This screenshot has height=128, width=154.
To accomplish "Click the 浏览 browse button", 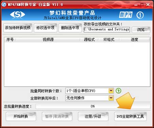I will click(141, 30).
